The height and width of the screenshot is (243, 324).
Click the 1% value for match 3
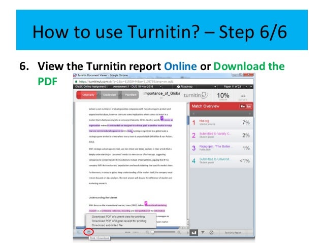click(x=246, y=148)
